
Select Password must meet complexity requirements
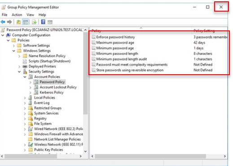tap(132, 64)
